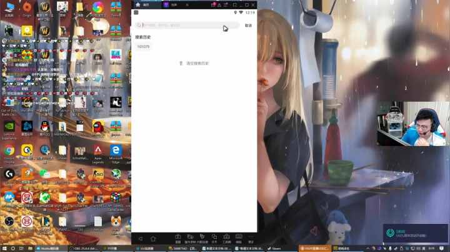Click the user ID search input field

(x=187, y=25)
